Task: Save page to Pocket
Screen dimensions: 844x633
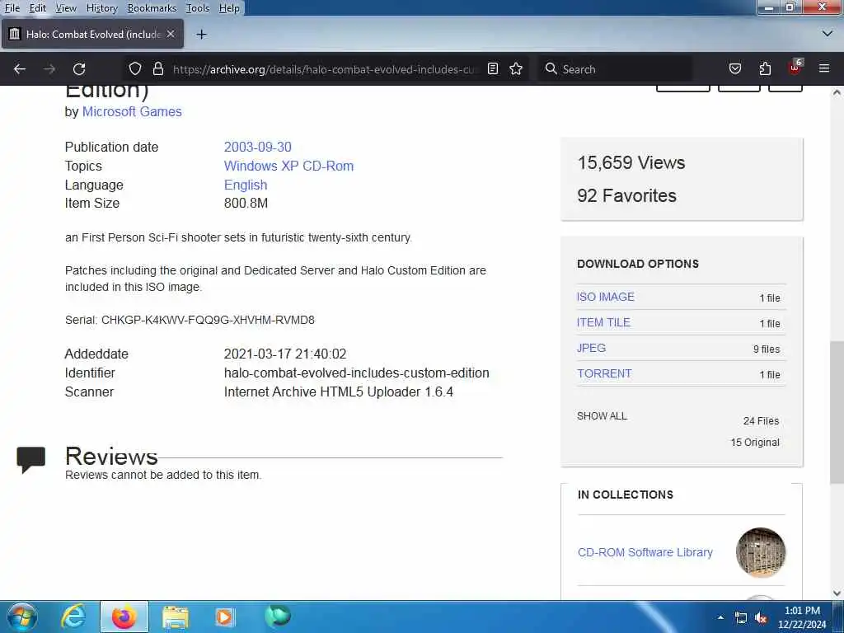Action: (734, 69)
